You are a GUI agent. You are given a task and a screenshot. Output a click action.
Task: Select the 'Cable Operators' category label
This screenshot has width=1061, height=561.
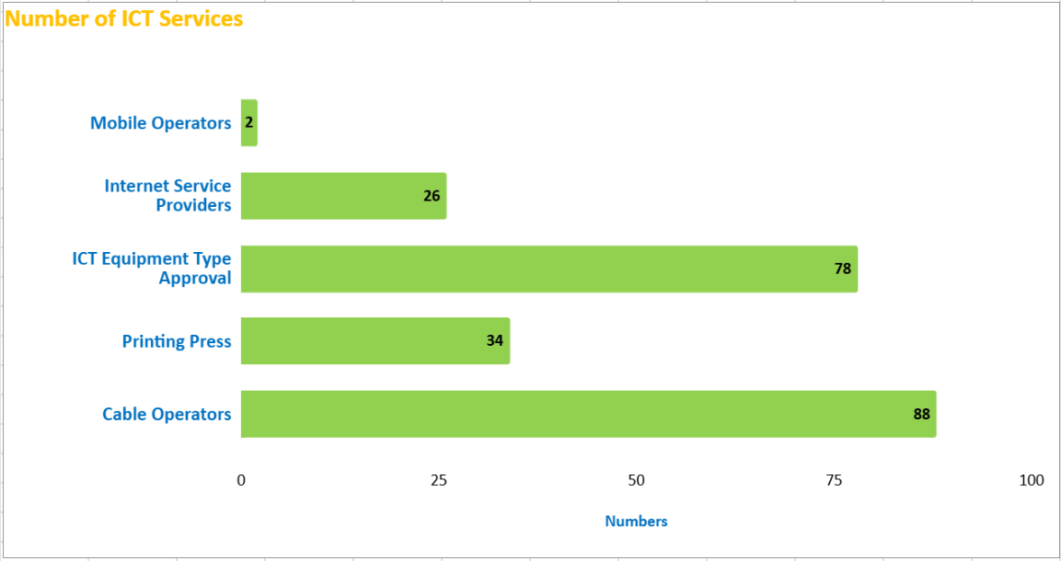167,414
